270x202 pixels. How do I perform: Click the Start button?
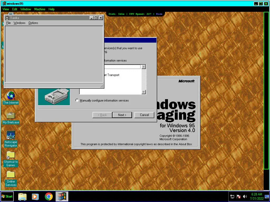tap(7, 196)
